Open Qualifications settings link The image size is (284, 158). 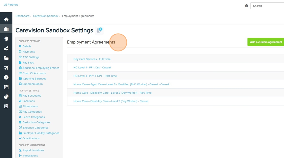(31, 138)
